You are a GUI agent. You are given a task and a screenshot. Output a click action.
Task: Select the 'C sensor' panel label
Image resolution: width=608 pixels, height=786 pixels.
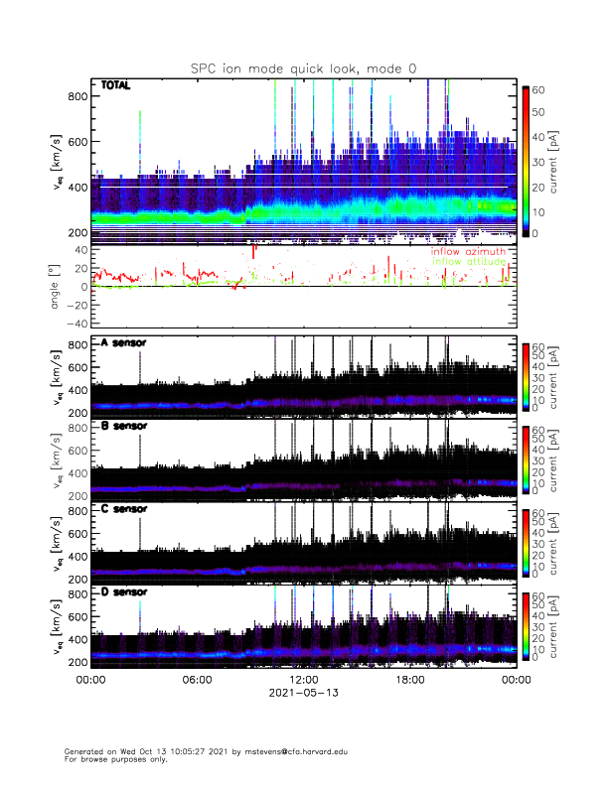[x=123, y=509]
